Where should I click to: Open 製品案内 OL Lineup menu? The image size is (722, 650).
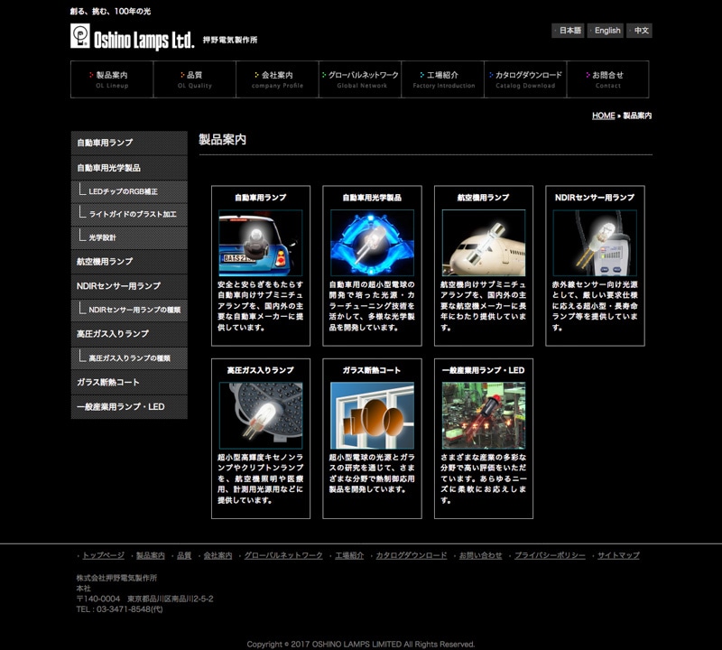[x=112, y=79]
